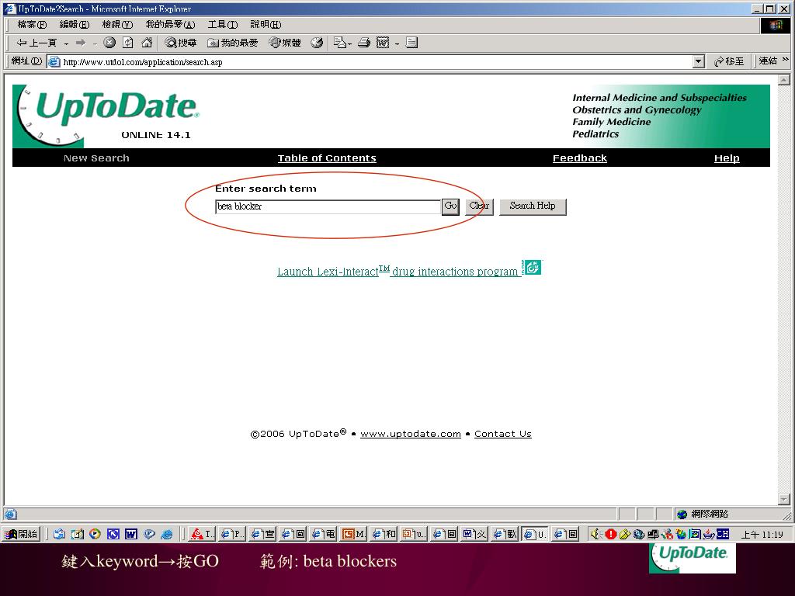Click the Back (上一頁) toolbar button
The height and width of the screenshot is (596, 795).
[x=36, y=43]
